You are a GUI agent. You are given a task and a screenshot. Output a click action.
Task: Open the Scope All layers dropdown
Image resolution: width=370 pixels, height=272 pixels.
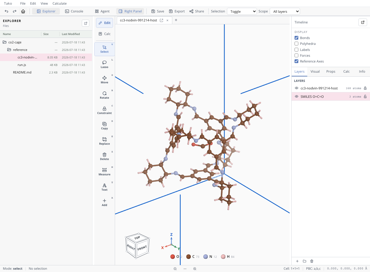click(x=285, y=12)
